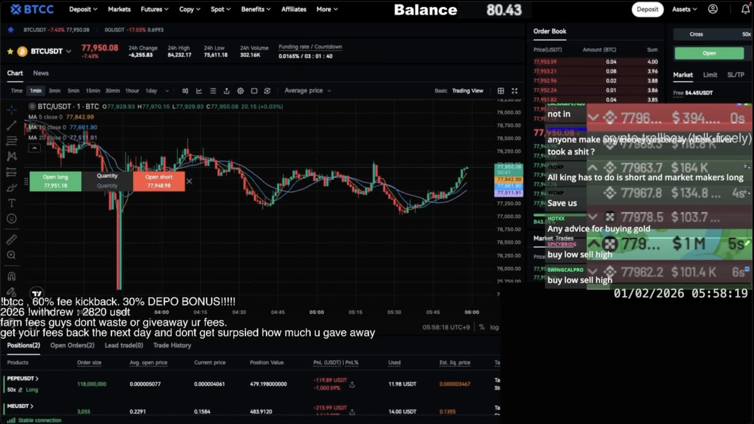Image resolution: width=754 pixels, height=424 pixels.
Task: Select the trend line drawing tool
Action: pyautogui.click(x=11, y=125)
